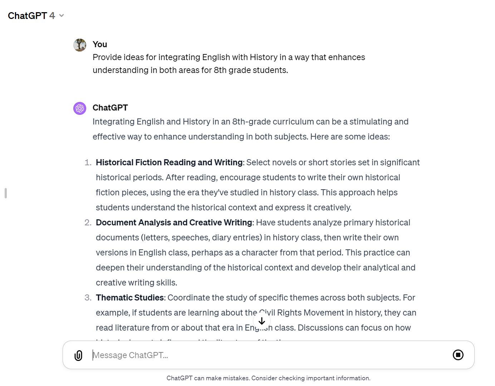495x386 pixels.
Task: Click the chevron beside ChatGPT 4
Action: 62,16
